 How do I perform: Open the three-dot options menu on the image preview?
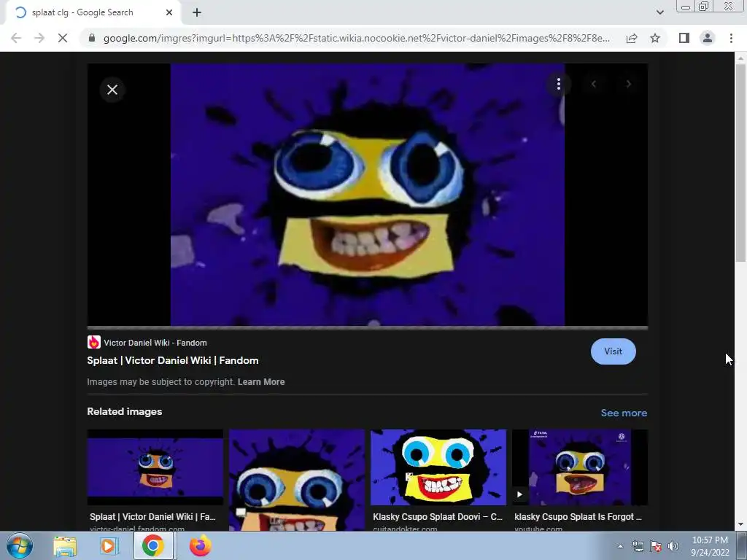tap(558, 85)
